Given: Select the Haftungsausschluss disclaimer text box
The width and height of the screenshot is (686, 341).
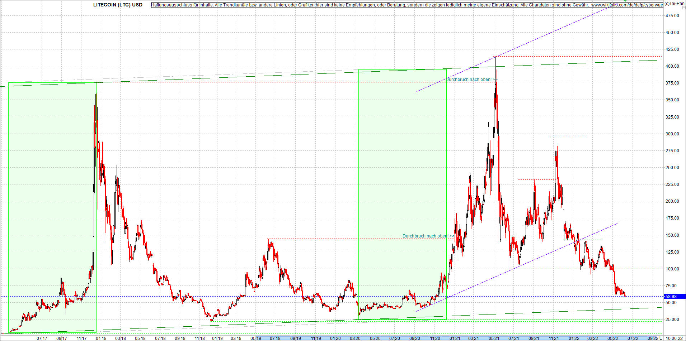Looking at the screenshot, I should [407, 5].
